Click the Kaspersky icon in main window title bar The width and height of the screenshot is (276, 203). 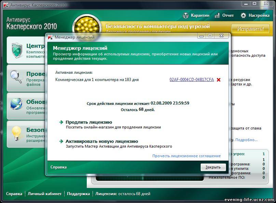[5, 5]
